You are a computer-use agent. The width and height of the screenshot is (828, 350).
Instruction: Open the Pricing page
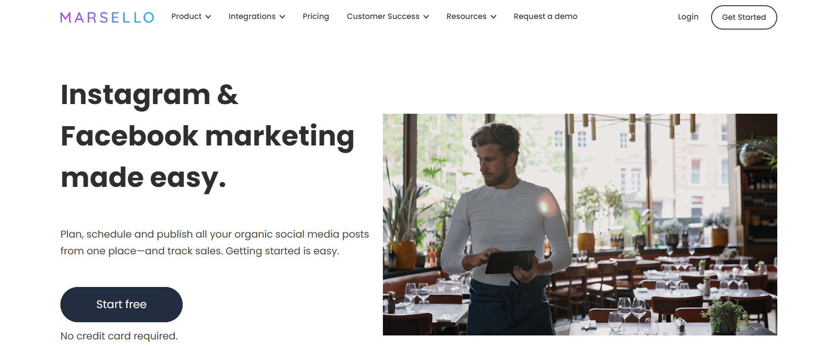coord(316,16)
